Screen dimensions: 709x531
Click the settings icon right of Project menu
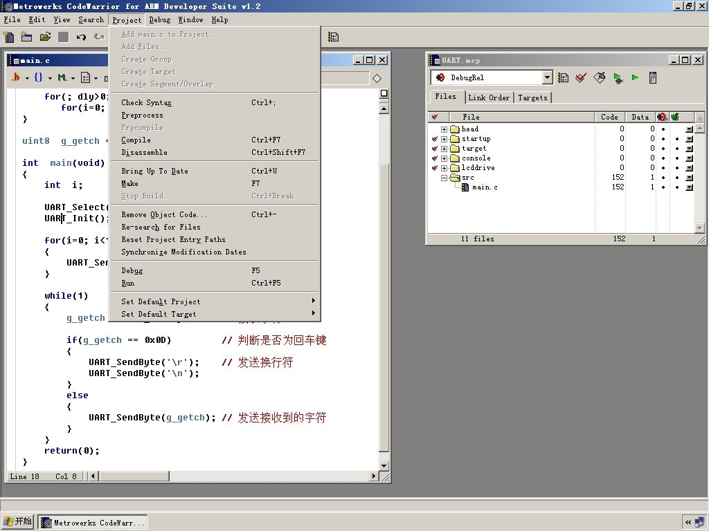coord(333,37)
